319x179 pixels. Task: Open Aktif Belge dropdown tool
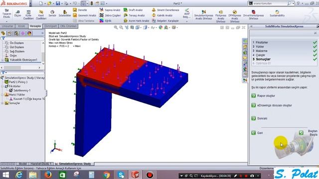tap(187, 15)
